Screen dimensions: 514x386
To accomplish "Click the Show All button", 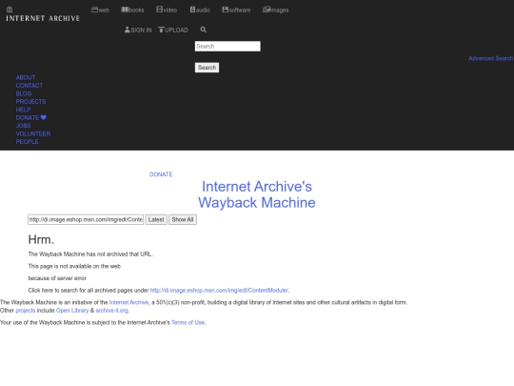I will click(x=183, y=219).
